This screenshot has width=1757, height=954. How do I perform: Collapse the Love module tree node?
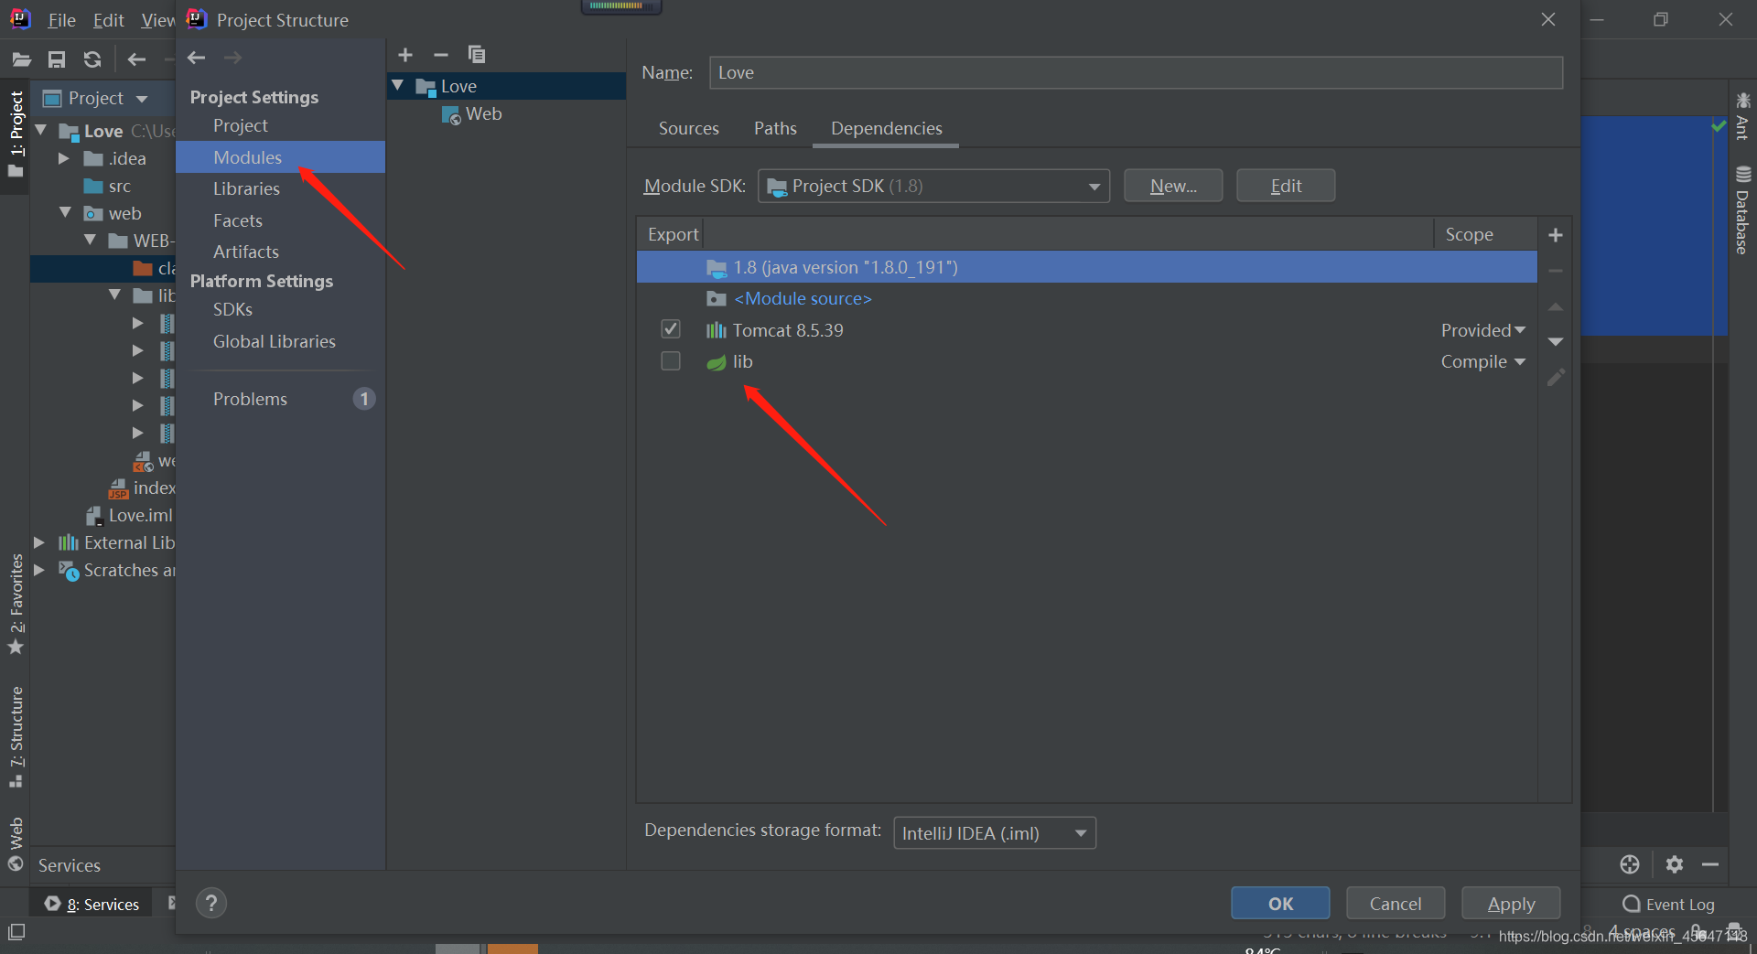click(x=398, y=85)
